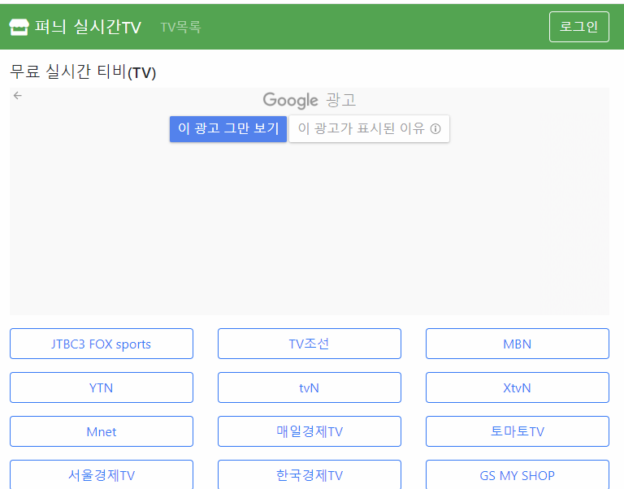Select the GS MY SHOP channel
The image size is (624, 489).
[518, 474]
